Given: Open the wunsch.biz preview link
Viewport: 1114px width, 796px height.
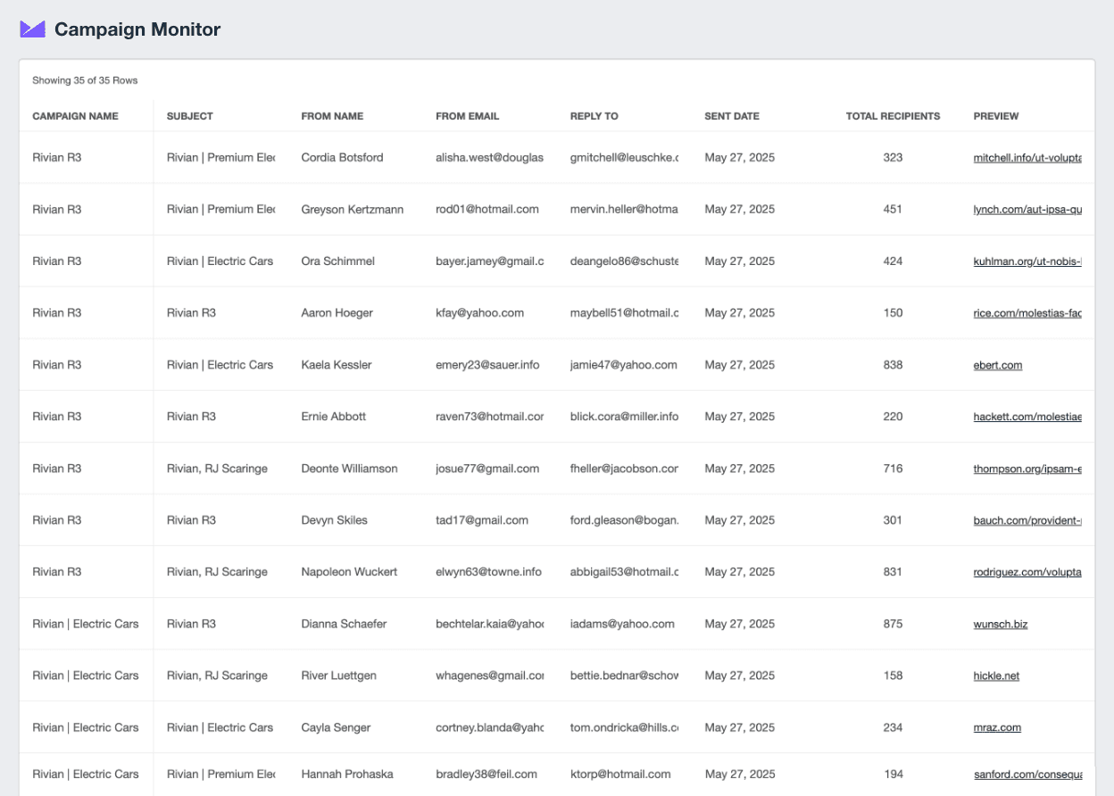Looking at the screenshot, I should [1000, 624].
